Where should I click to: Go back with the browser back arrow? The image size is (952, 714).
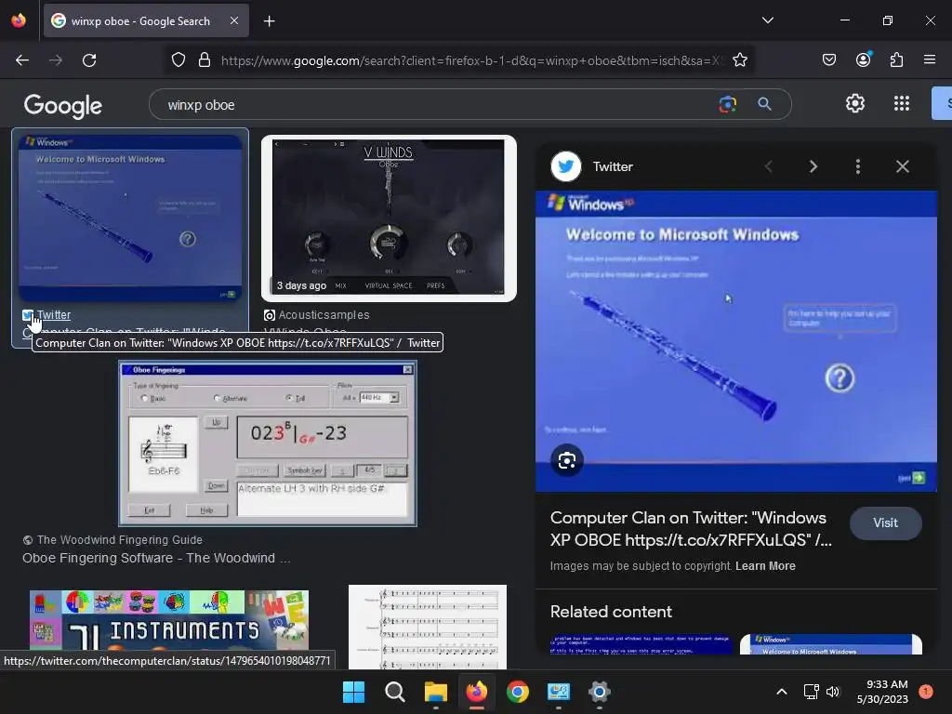22,60
